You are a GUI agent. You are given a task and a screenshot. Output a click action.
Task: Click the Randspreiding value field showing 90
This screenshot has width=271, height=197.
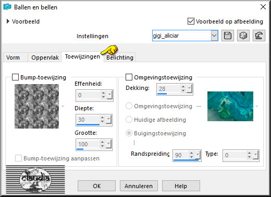[181, 155]
